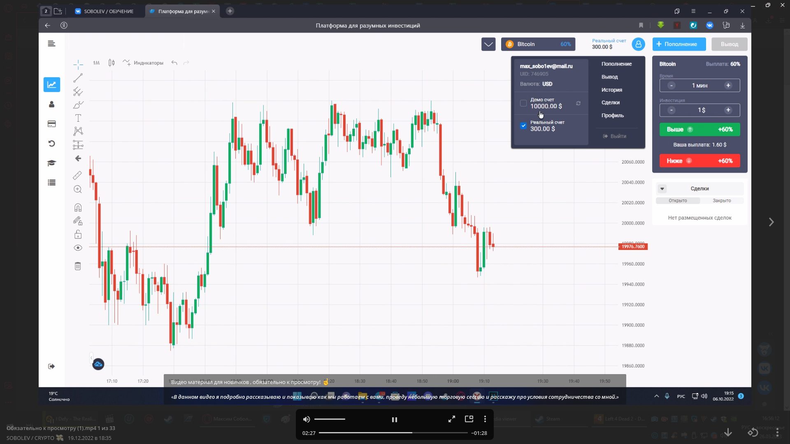
Task: Click Выйти to log out
Action: 615,136
